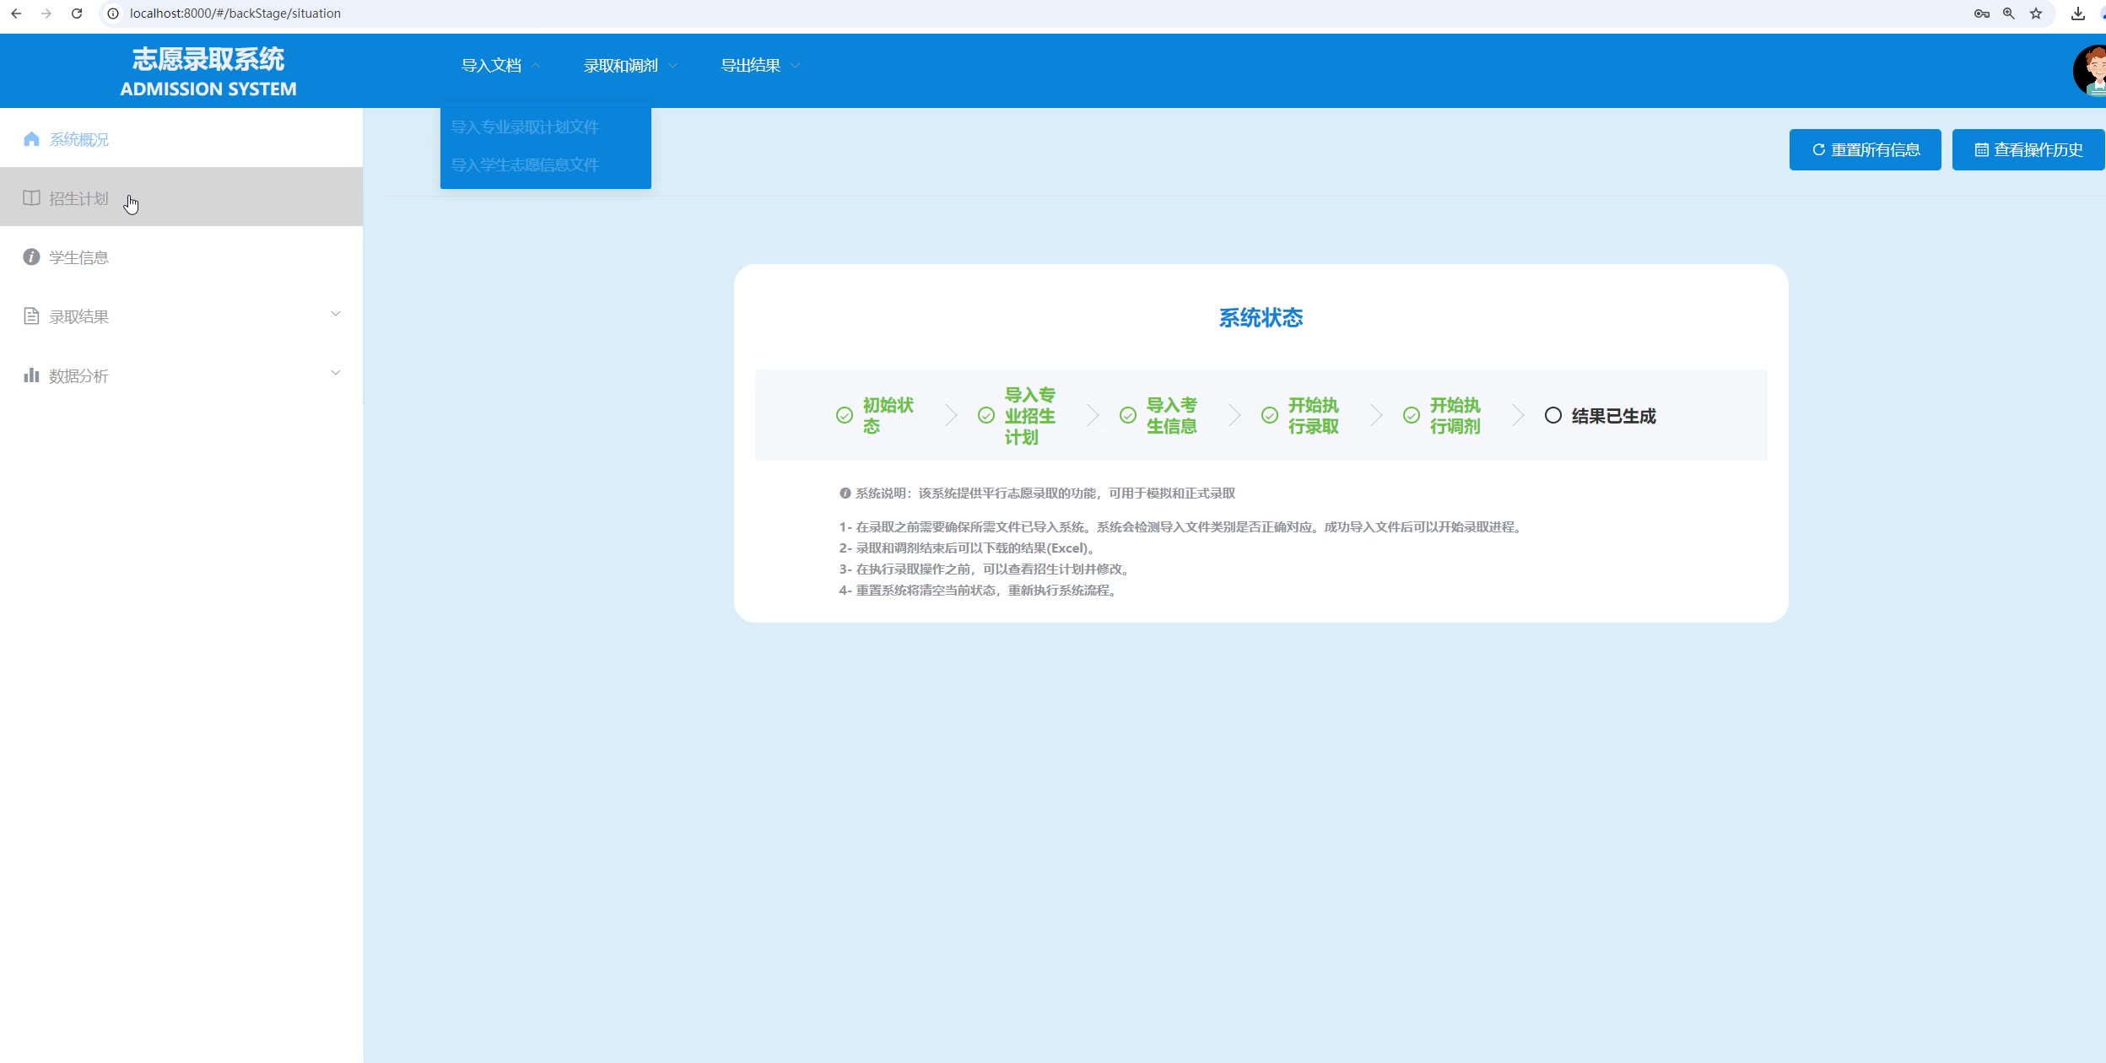Image resolution: width=2106 pixels, height=1063 pixels.
Task: Click the 开始执行调剂 step checkmark
Action: (1411, 415)
